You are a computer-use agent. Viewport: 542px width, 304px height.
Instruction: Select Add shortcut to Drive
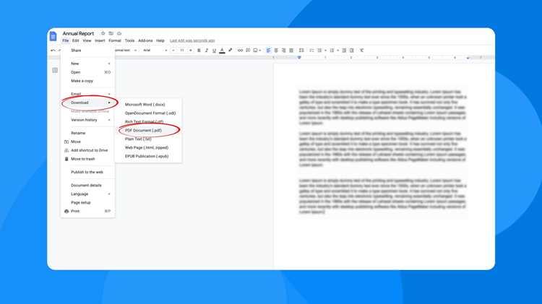(87, 150)
